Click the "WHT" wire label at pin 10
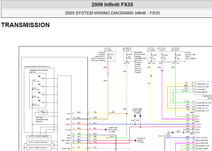The image size is (212, 151). click(x=188, y=139)
